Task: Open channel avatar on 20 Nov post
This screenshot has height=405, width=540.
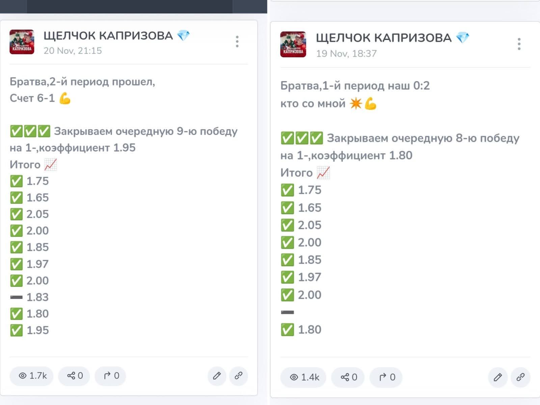Action: [22, 42]
